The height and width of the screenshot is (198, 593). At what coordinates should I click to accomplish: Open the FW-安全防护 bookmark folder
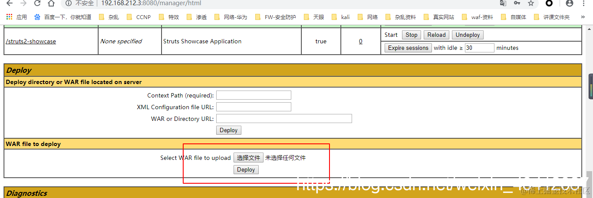[x=276, y=17]
